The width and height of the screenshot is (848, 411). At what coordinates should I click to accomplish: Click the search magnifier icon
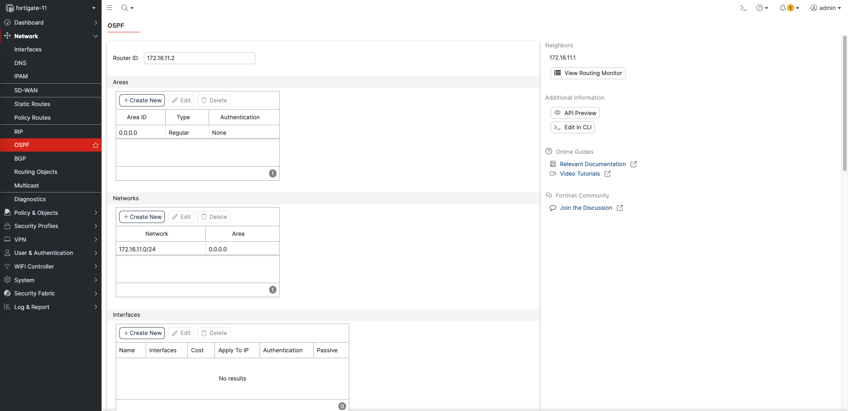coord(124,8)
